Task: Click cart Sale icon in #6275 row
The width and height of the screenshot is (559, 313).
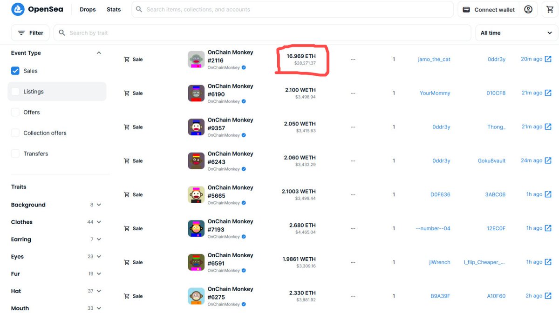Action: [127, 296]
